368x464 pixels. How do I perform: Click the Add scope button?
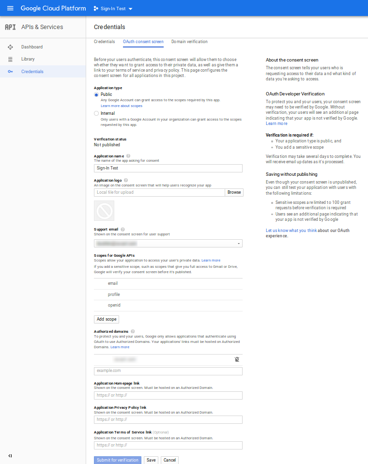(x=107, y=319)
